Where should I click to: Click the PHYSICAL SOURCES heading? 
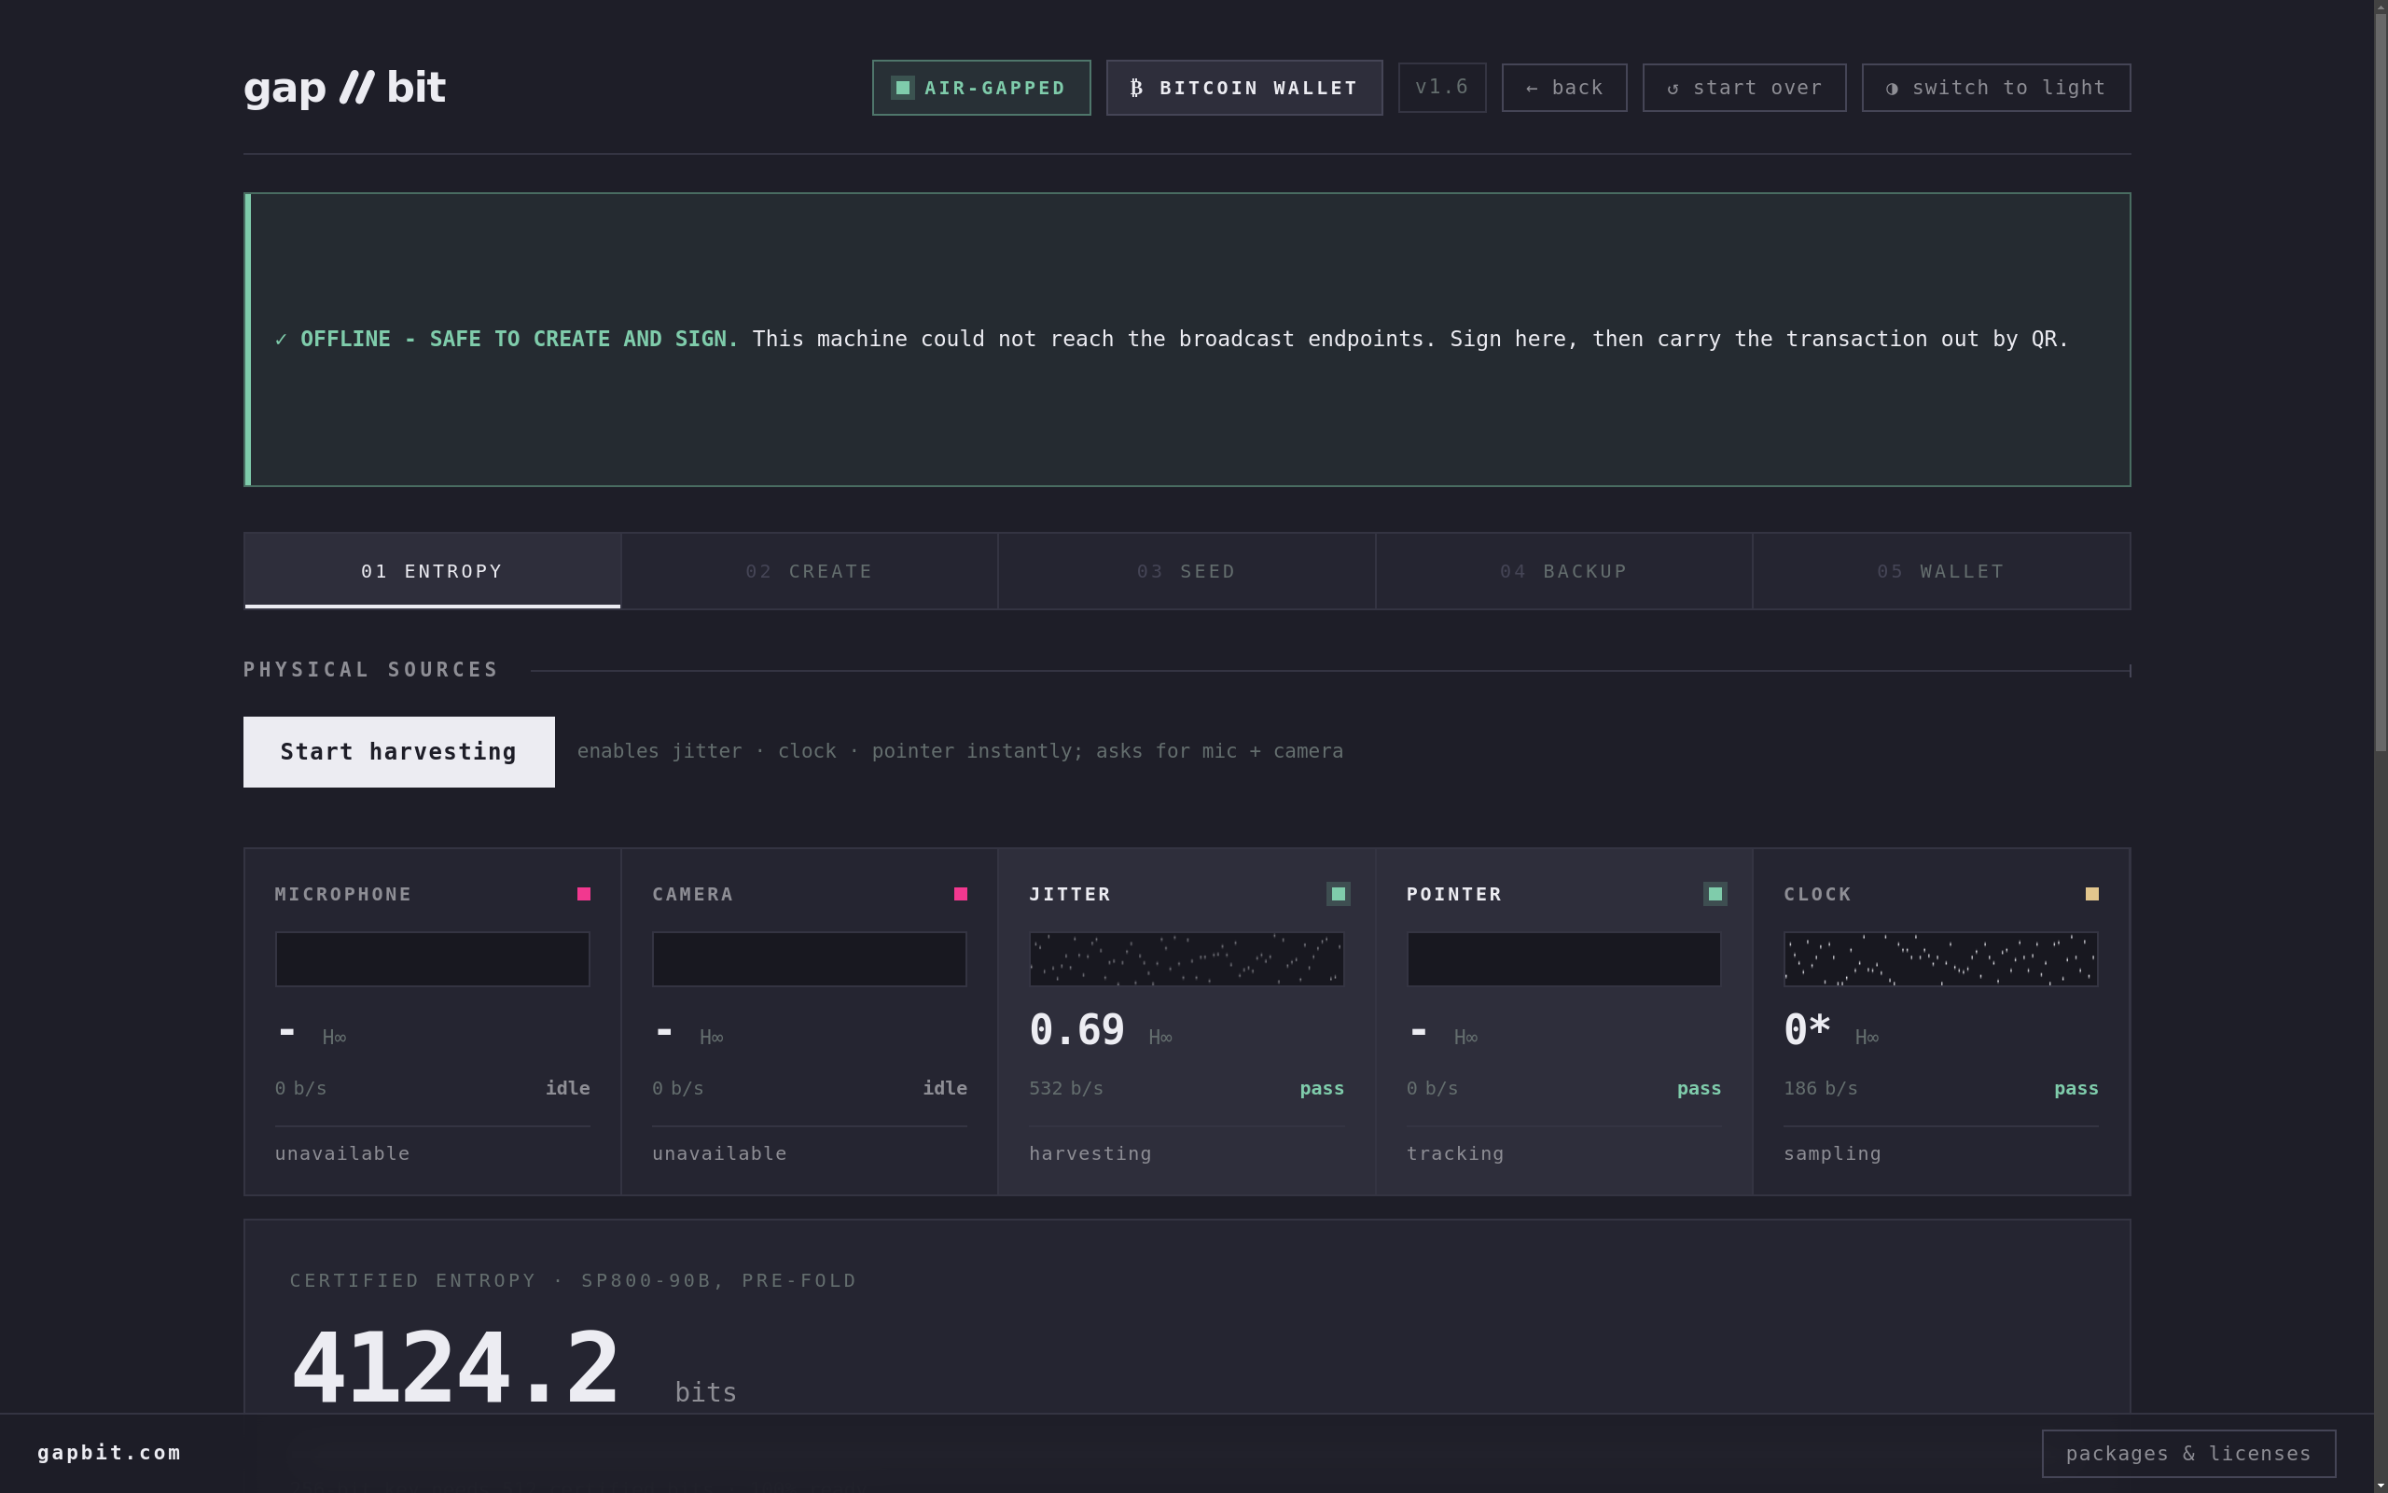tap(371, 669)
